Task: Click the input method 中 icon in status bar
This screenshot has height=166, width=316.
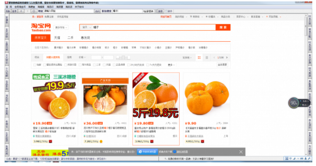Action: pyautogui.click(x=290, y=159)
